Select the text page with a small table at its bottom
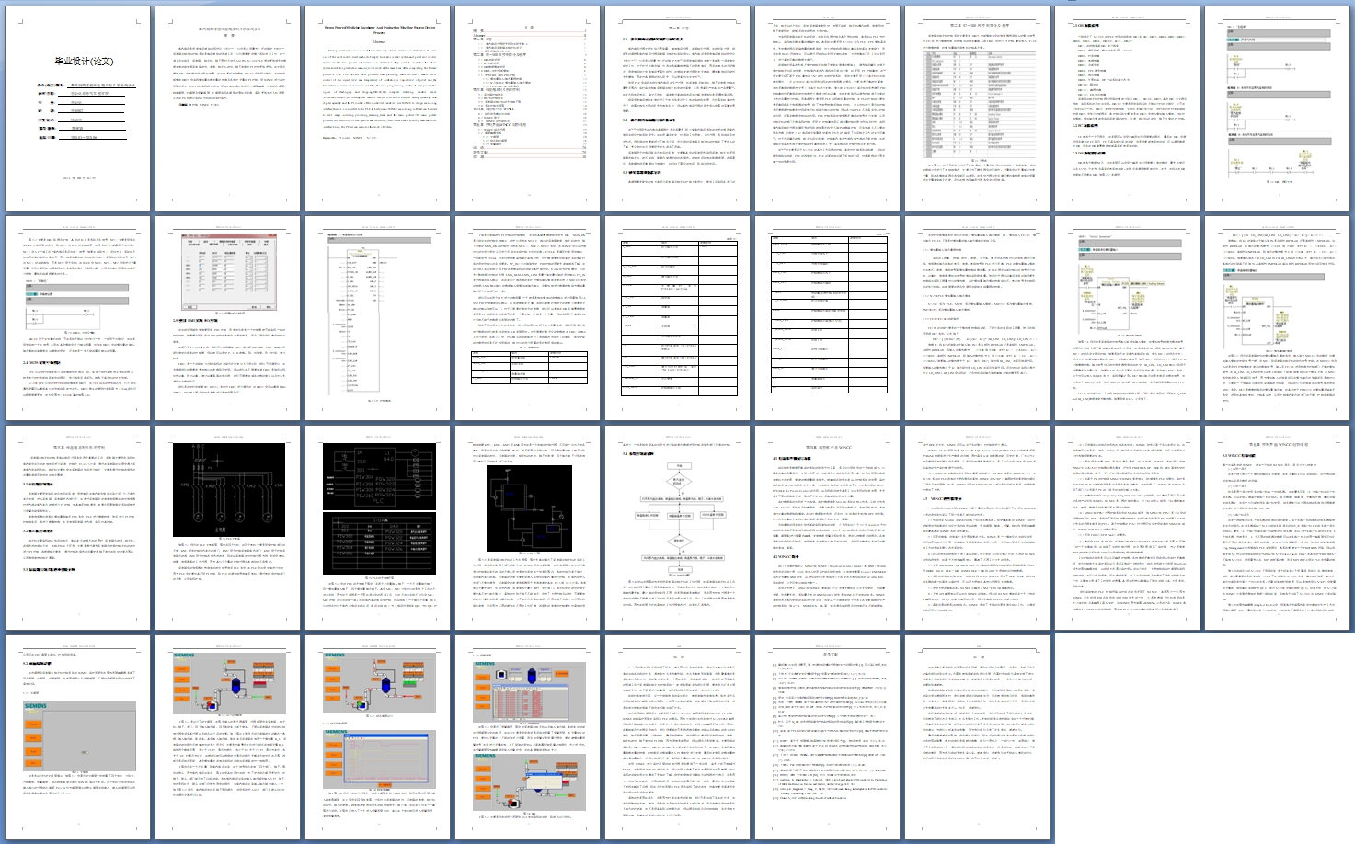This screenshot has height=844, width=1355. tap(527, 318)
